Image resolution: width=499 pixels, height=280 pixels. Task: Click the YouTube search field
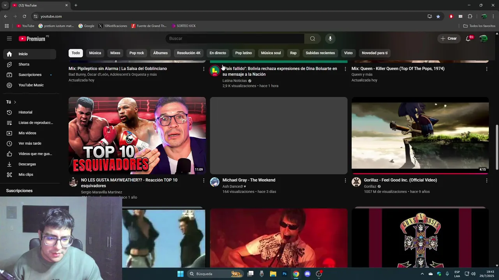[235, 38]
